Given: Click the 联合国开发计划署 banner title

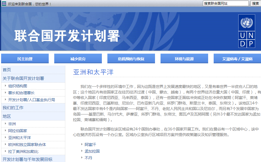Looking at the screenshot, I should pos(67,36).
